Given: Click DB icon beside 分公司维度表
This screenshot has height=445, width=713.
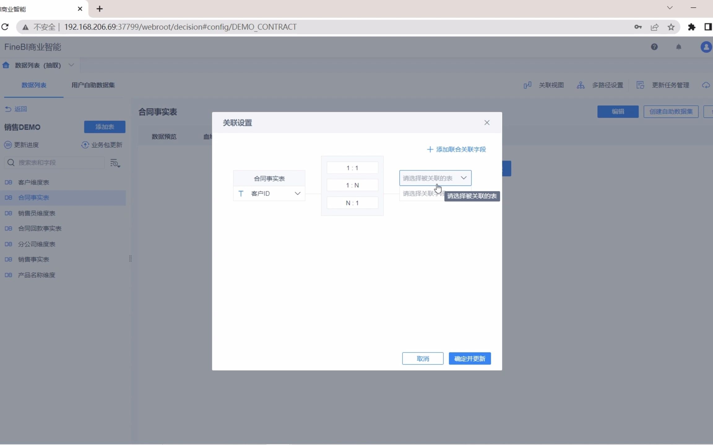Looking at the screenshot, I should pos(8,244).
